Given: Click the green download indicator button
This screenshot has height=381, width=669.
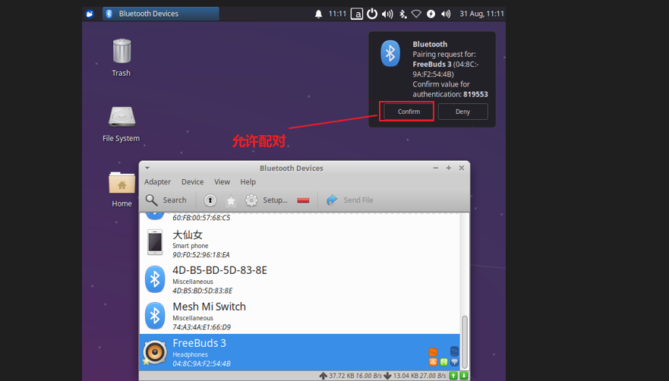Looking at the screenshot, I should 463,376.
